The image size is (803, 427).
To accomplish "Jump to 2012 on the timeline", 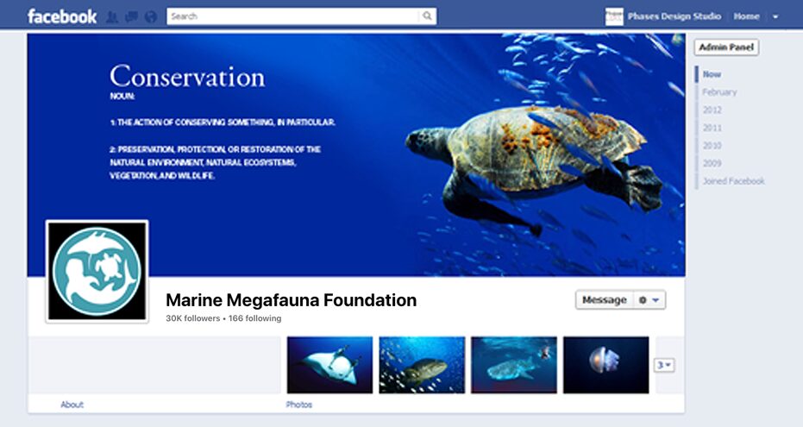I will [x=712, y=110].
